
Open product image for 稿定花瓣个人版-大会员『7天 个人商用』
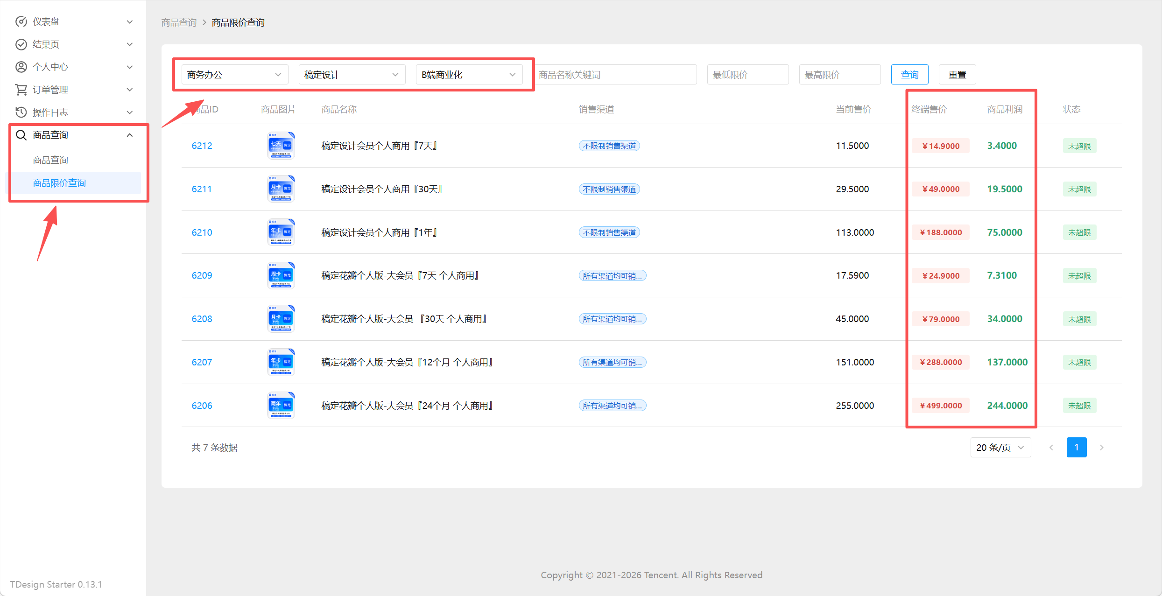pos(281,275)
